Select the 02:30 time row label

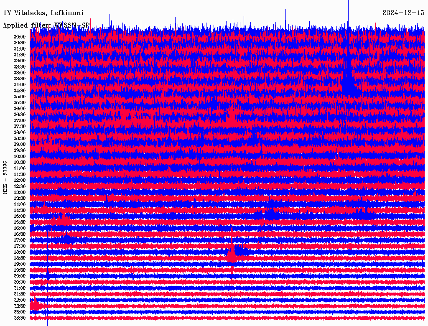click(x=20, y=67)
